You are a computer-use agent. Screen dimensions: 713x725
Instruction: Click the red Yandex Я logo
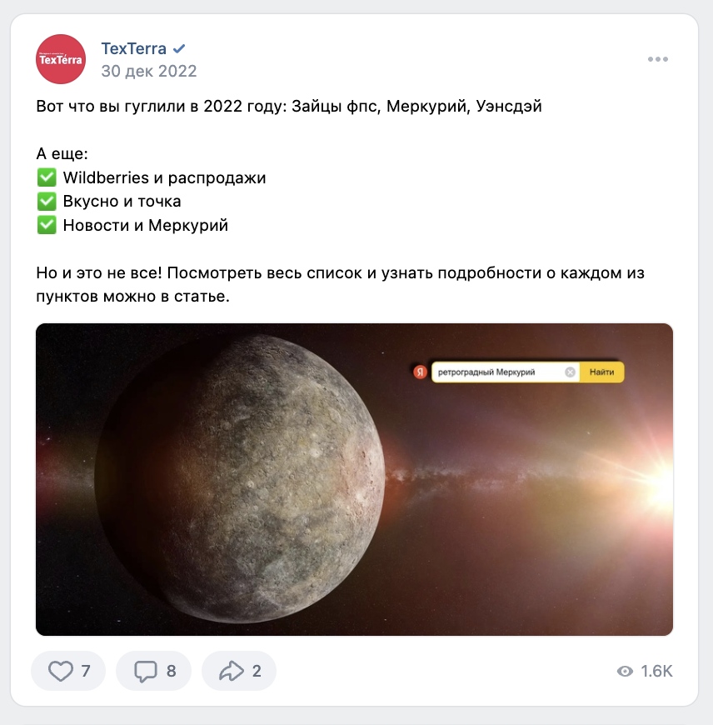pyautogui.click(x=420, y=372)
